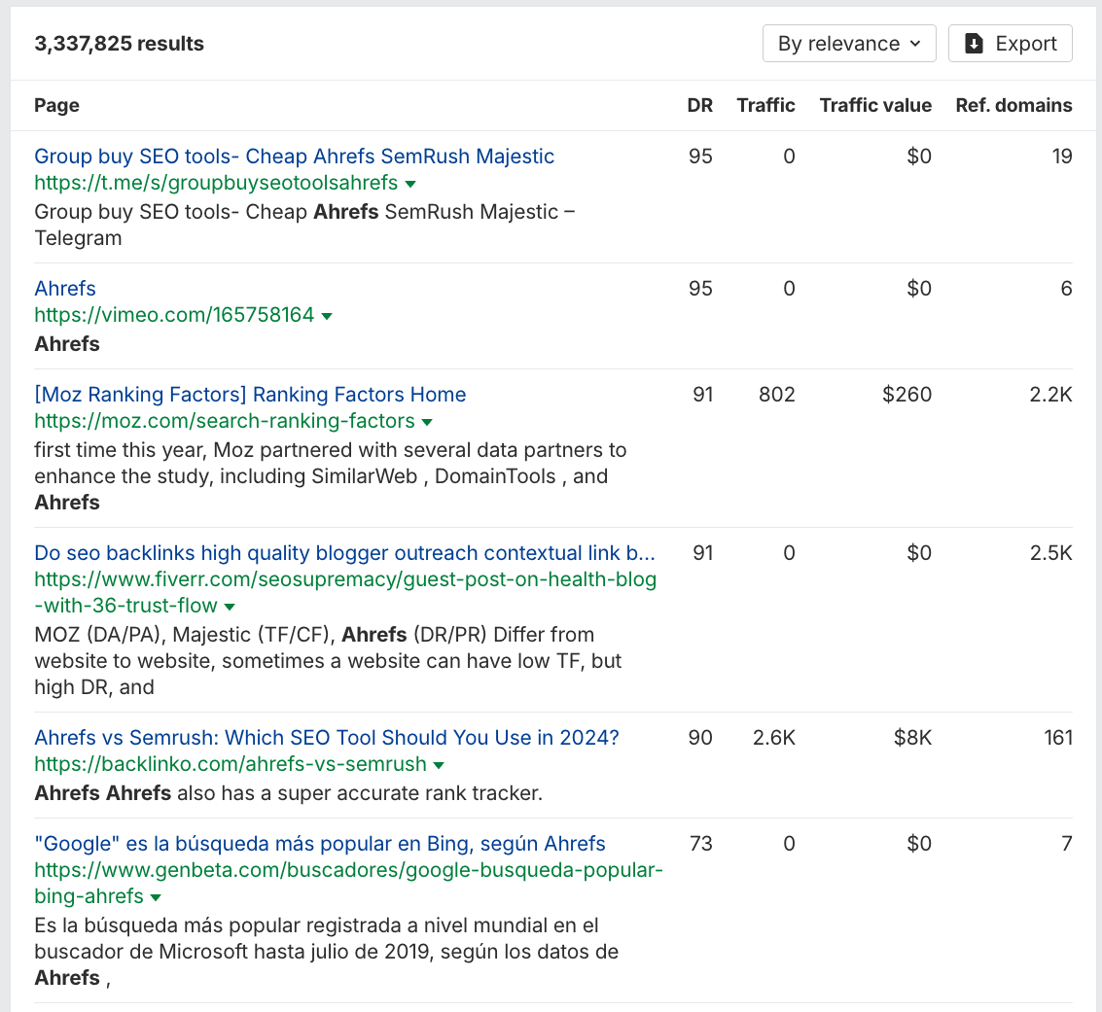Viewport: 1102px width, 1012px height.
Task: Click the download icon in Export button
Action: pos(974,44)
